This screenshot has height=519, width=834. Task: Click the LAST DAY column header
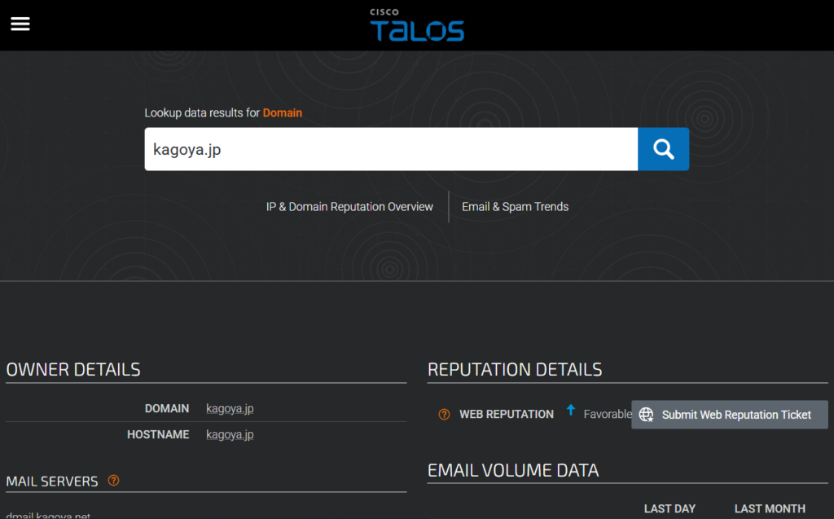coord(669,508)
